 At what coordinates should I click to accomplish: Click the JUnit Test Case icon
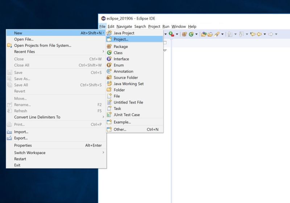(x=109, y=115)
